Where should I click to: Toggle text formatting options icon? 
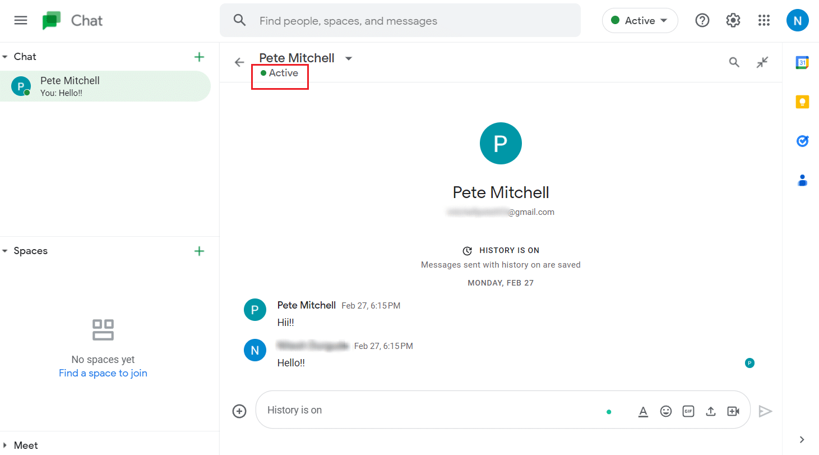(643, 411)
